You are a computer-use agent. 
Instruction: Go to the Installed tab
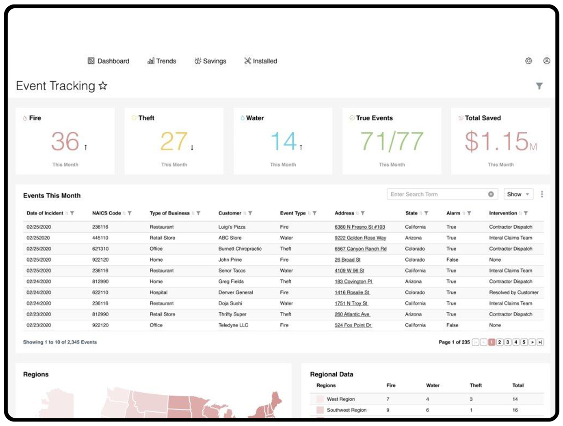click(x=261, y=61)
